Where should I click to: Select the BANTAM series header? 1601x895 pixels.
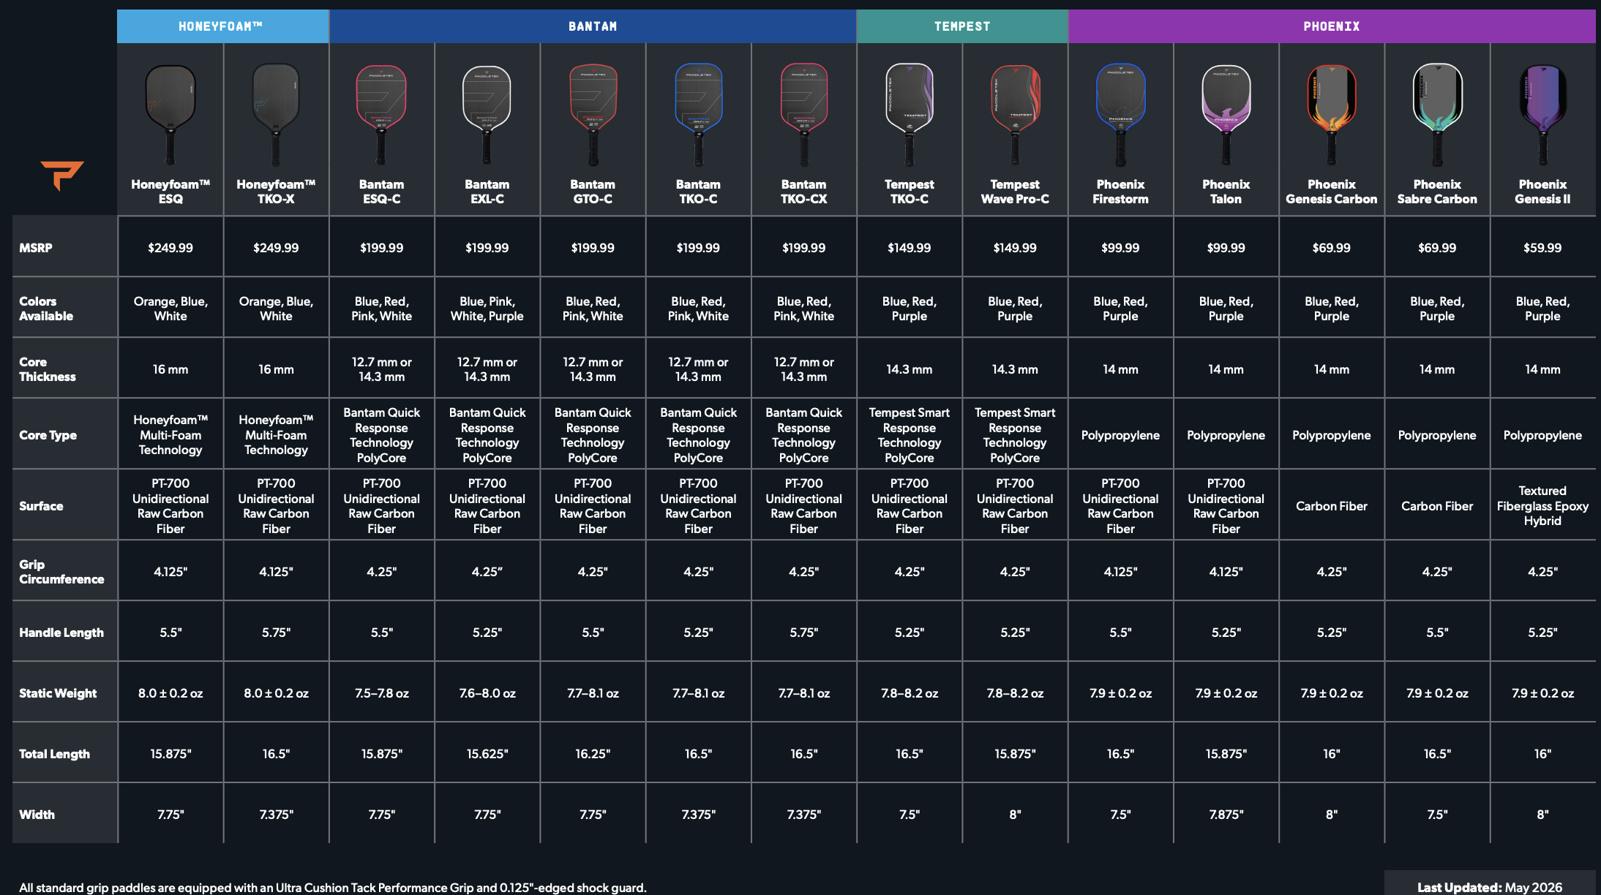click(x=593, y=26)
